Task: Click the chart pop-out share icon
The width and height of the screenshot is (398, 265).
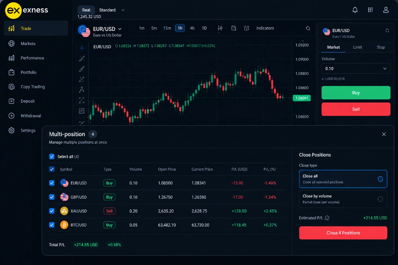Action: (247, 28)
